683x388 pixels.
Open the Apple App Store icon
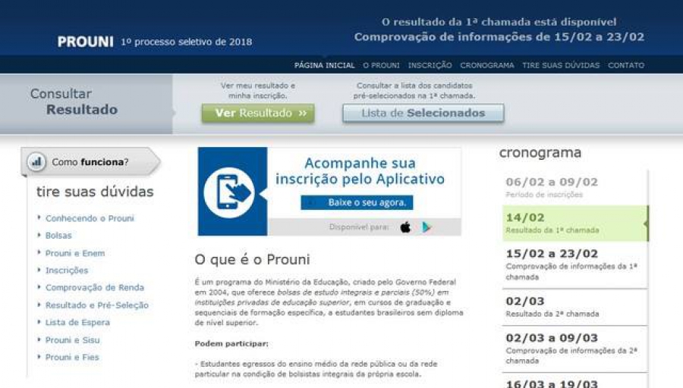tap(405, 227)
